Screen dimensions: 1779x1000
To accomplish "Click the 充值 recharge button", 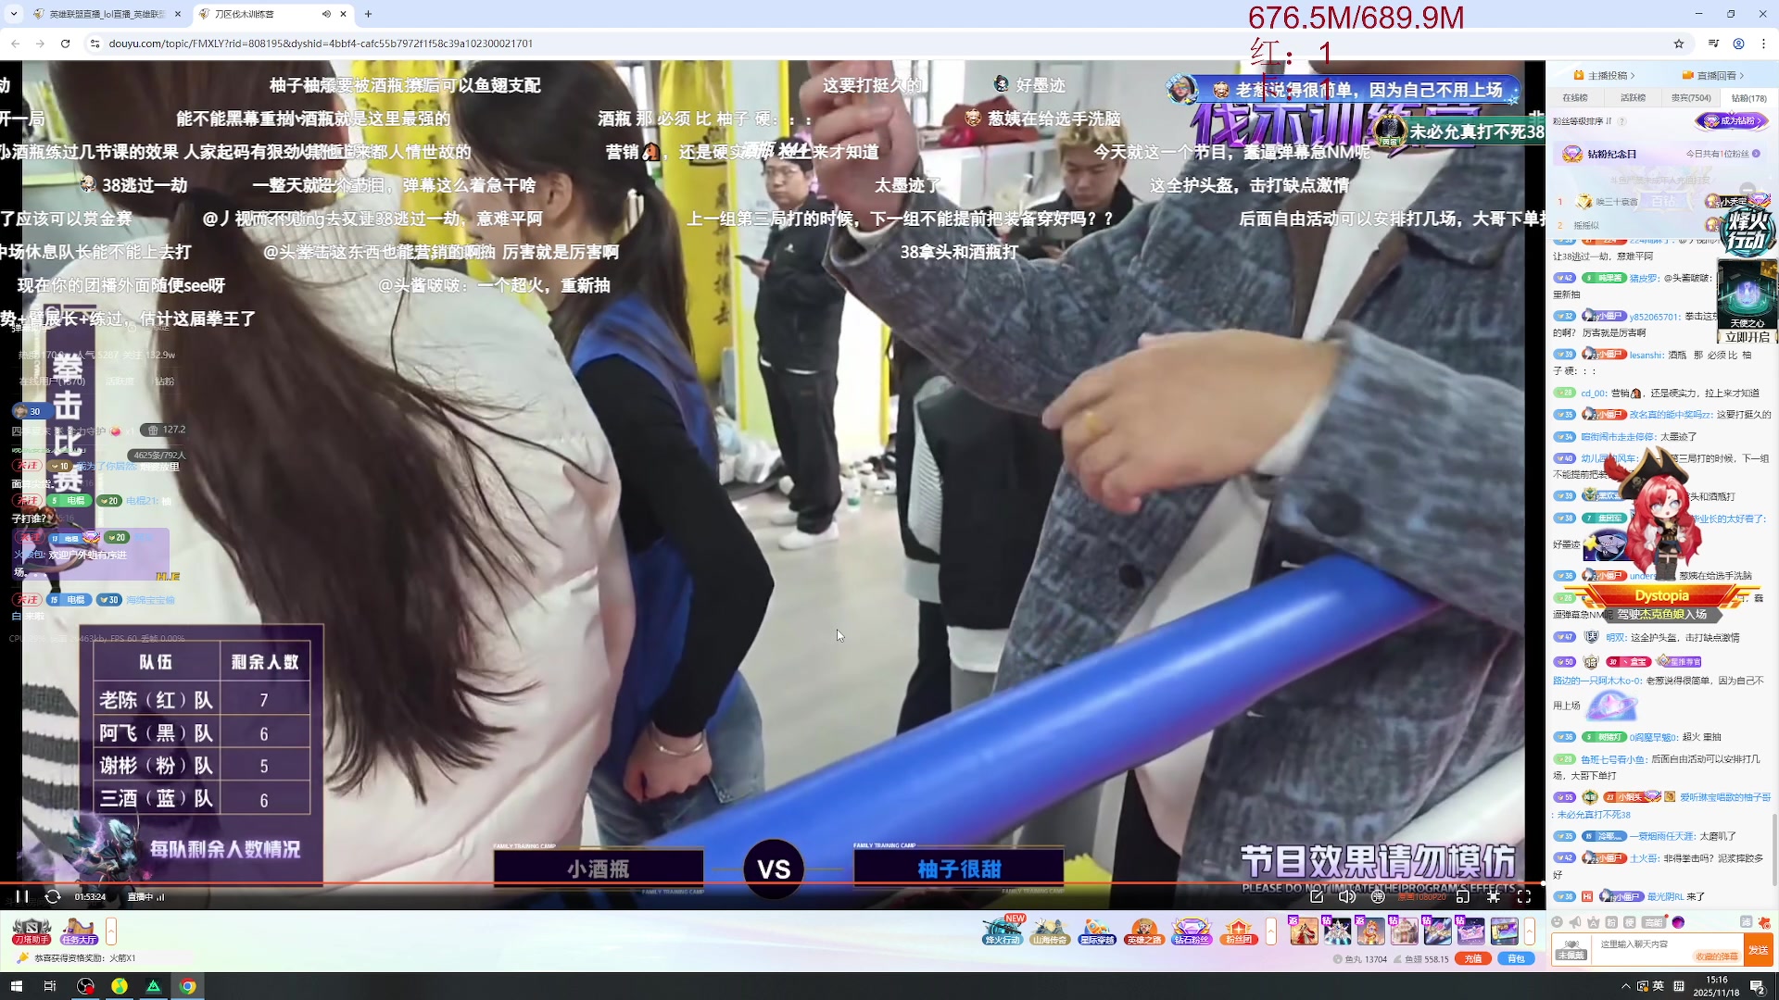I will coord(1473,958).
